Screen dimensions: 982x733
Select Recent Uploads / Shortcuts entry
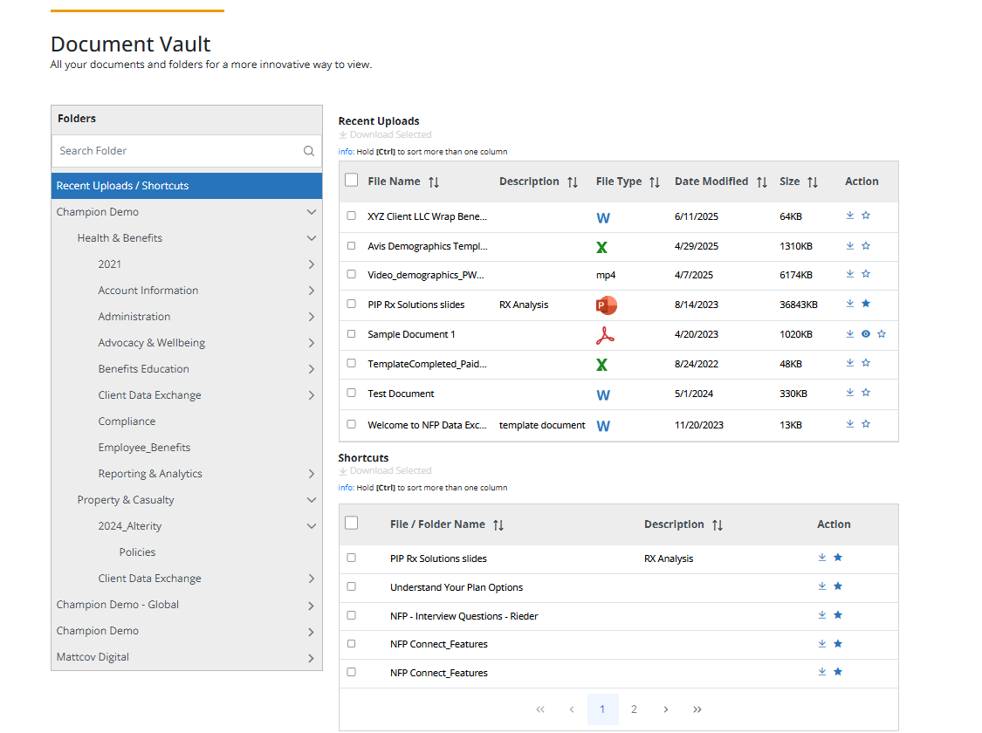(187, 186)
